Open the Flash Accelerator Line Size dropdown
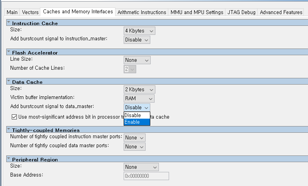 click(x=137, y=60)
